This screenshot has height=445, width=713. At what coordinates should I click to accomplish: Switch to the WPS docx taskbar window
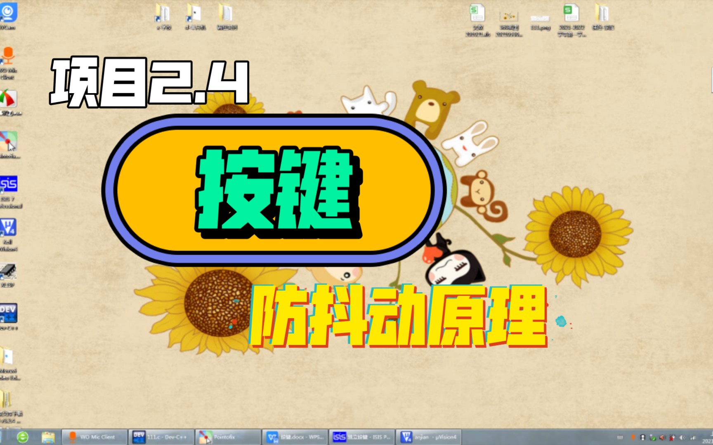pyautogui.click(x=295, y=437)
